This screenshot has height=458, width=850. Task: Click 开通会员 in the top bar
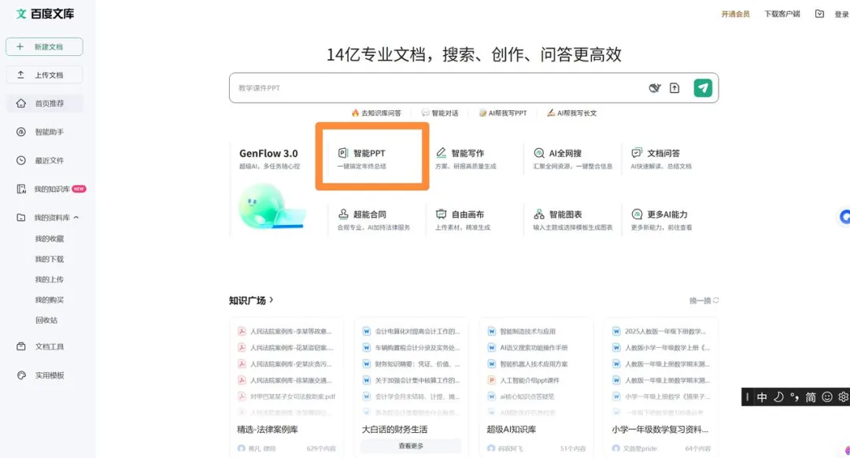tap(735, 14)
